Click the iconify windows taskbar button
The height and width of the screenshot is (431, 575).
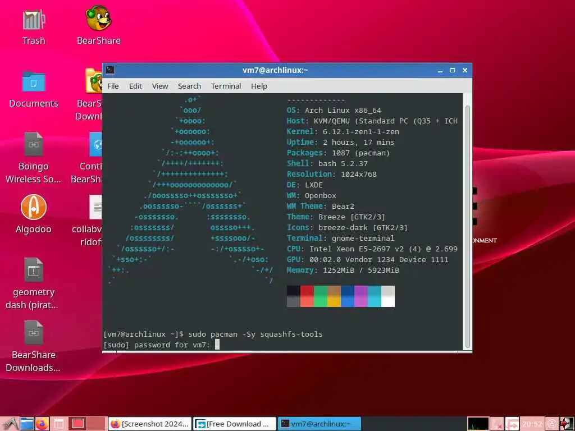coord(58,424)
